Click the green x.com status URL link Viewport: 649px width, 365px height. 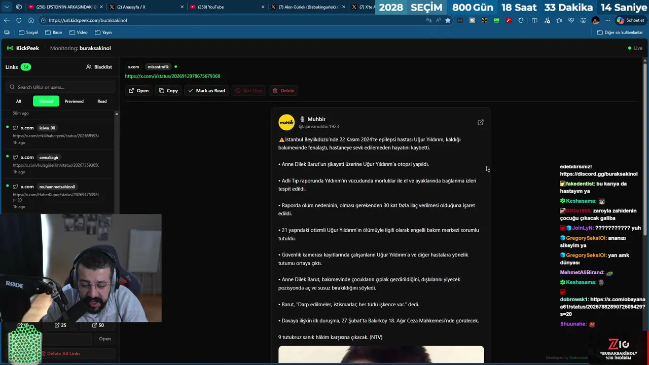click(172, 76)
